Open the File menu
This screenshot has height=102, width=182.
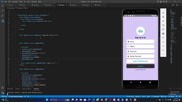click(5, 2)
